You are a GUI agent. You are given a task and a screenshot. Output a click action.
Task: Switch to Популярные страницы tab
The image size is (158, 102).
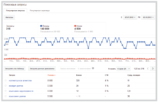coord(40,11)
